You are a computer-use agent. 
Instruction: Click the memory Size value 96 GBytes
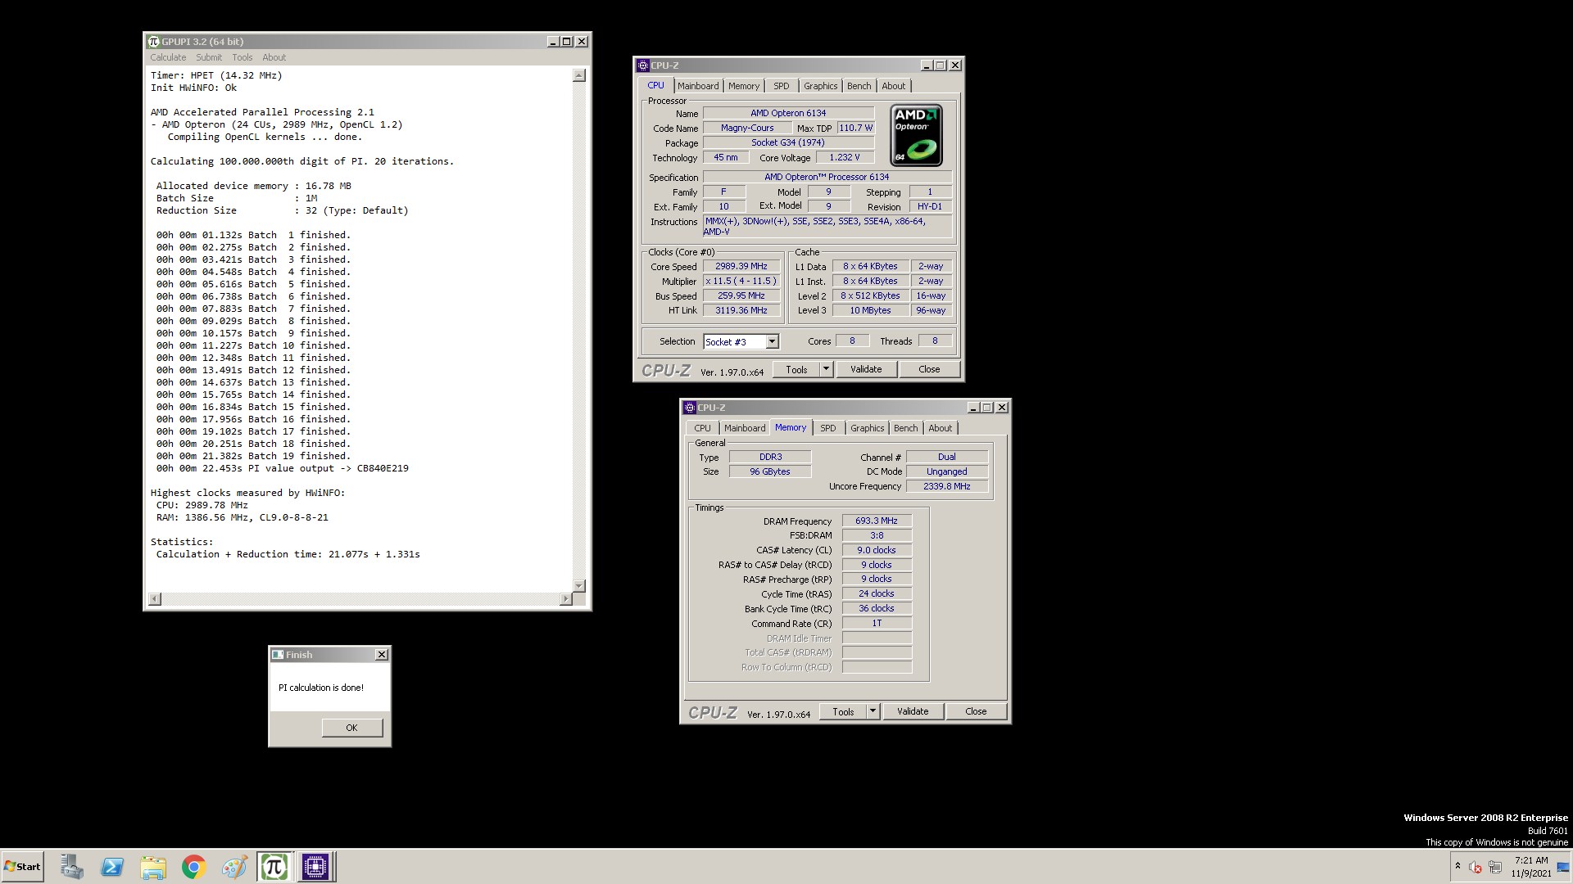(770, 472)
